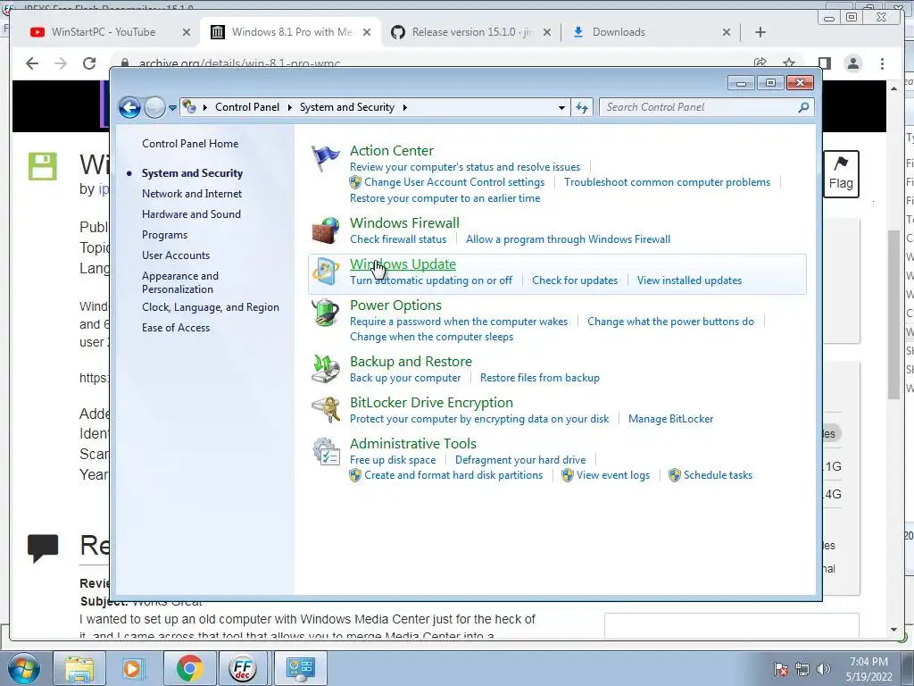The width and height of the screenshot is (914, 686).
Task: Share this page from Chrome address bar
Action: coord(760,63)
